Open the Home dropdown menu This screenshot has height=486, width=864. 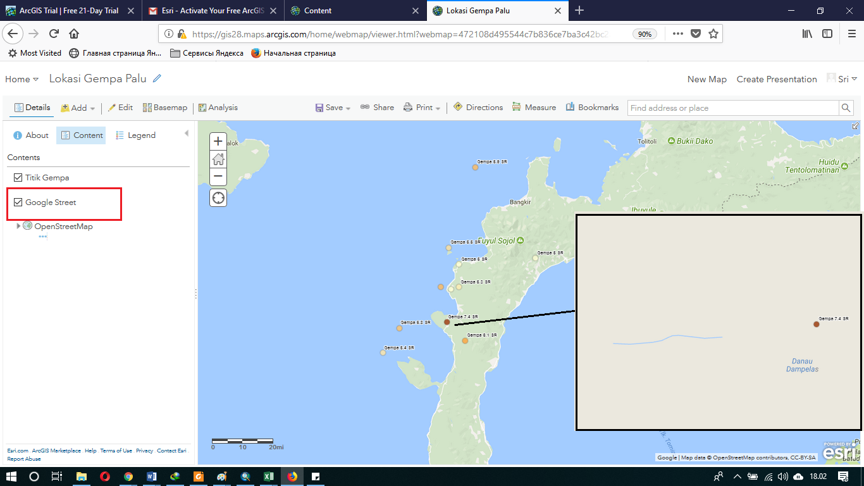pos(22,79)
